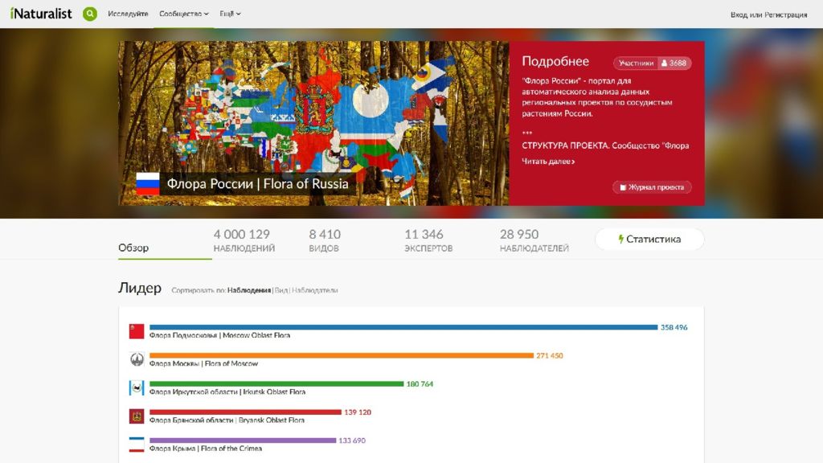Open the Исследуйте menu item
The height and width of the screenshot is (463, 823).
[x=128, y=14]
